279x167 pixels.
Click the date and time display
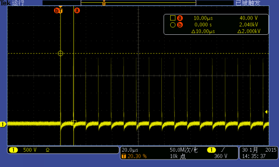point(259,153)
